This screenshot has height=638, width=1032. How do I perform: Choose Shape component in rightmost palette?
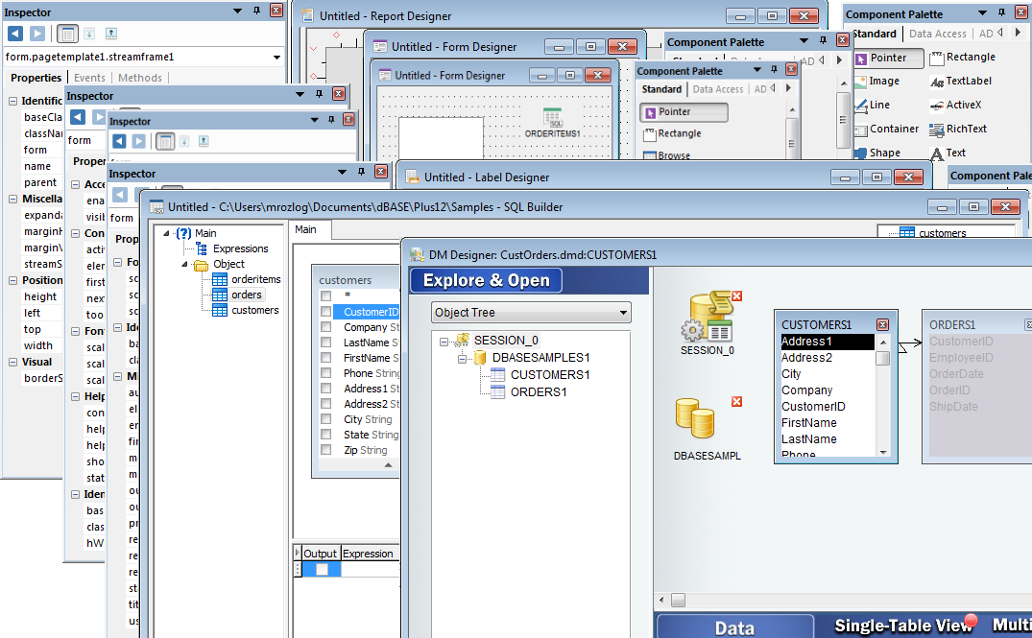click(876, 153)
